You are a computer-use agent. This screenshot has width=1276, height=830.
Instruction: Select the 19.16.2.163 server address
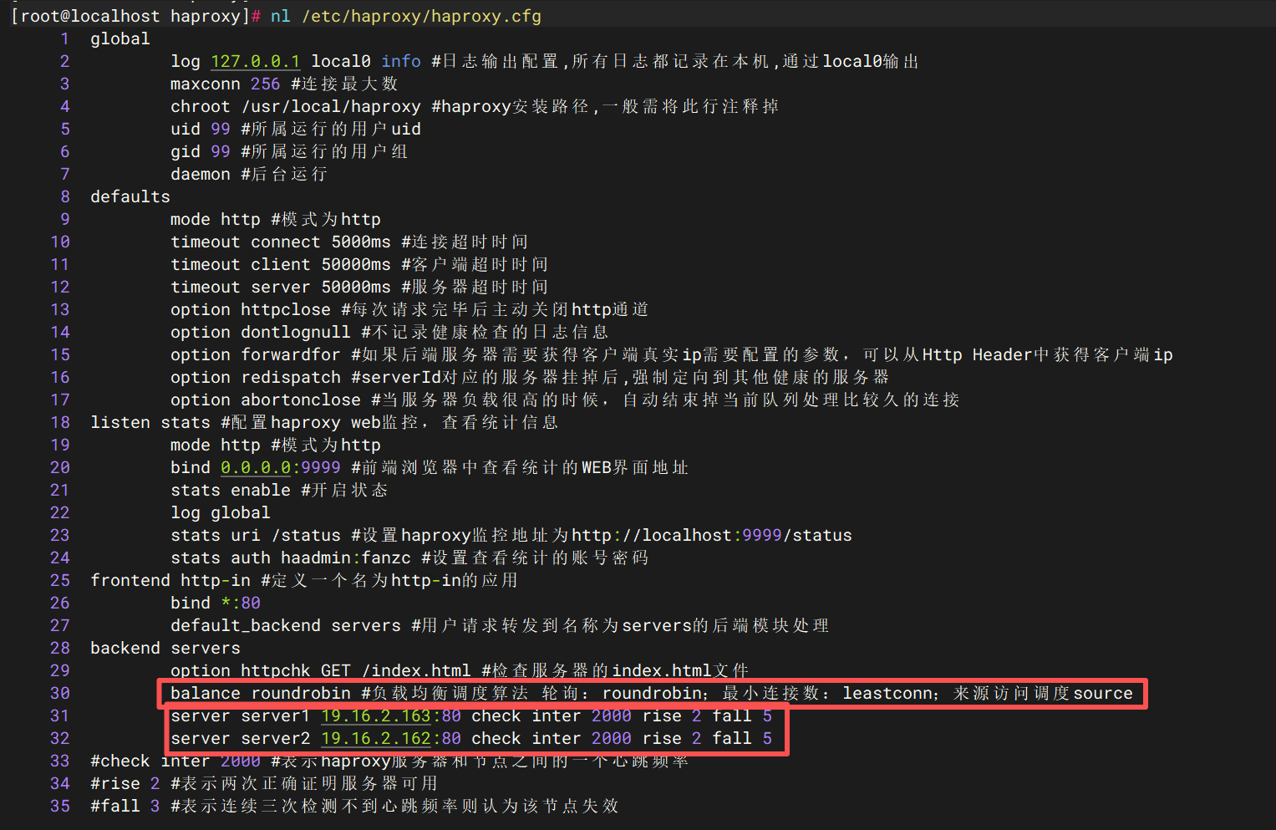pyautogui.click(x=376, y=715)
